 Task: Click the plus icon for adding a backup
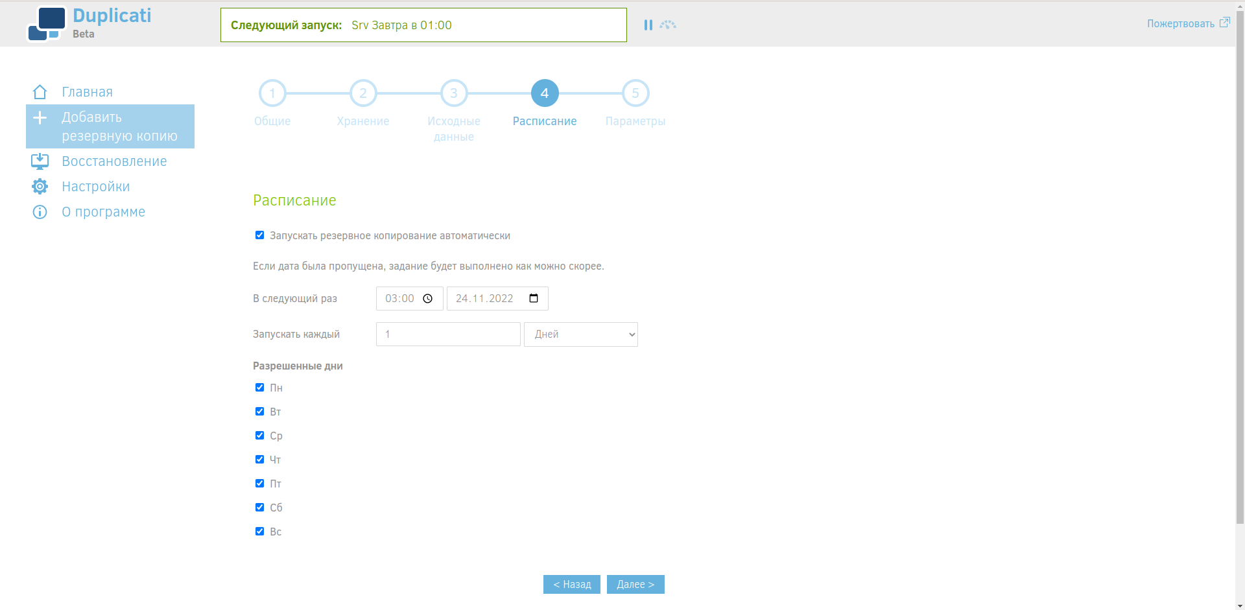point(40,118)
